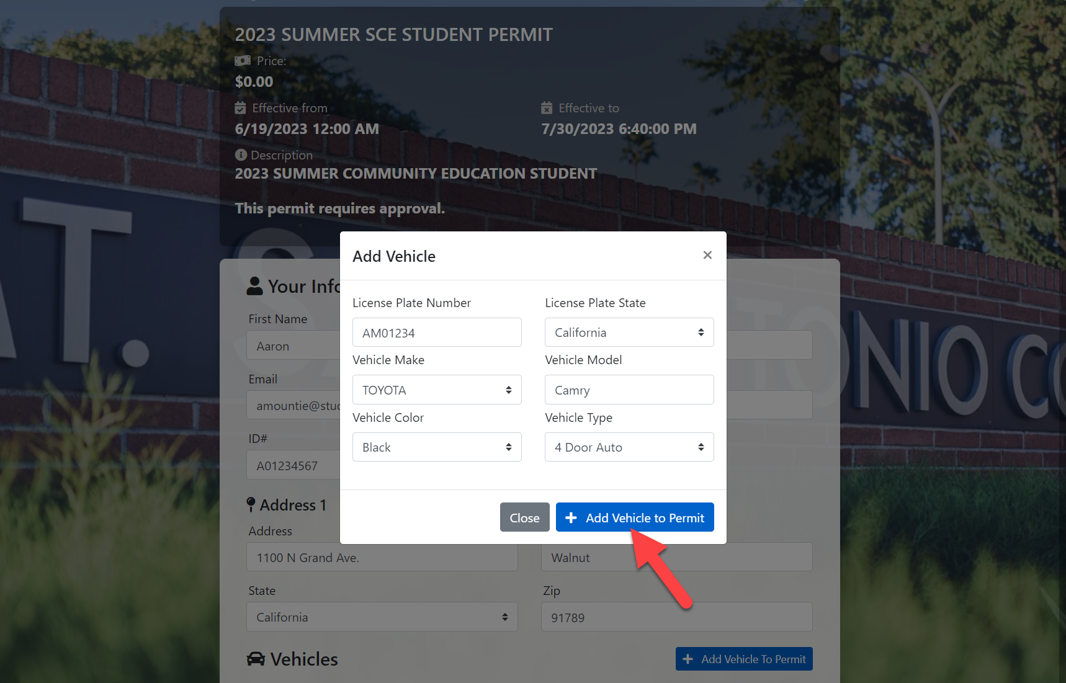
Task: Click the person icon beside Your Info
Action: 255,286
